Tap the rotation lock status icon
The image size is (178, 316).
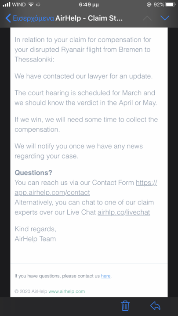149,4
